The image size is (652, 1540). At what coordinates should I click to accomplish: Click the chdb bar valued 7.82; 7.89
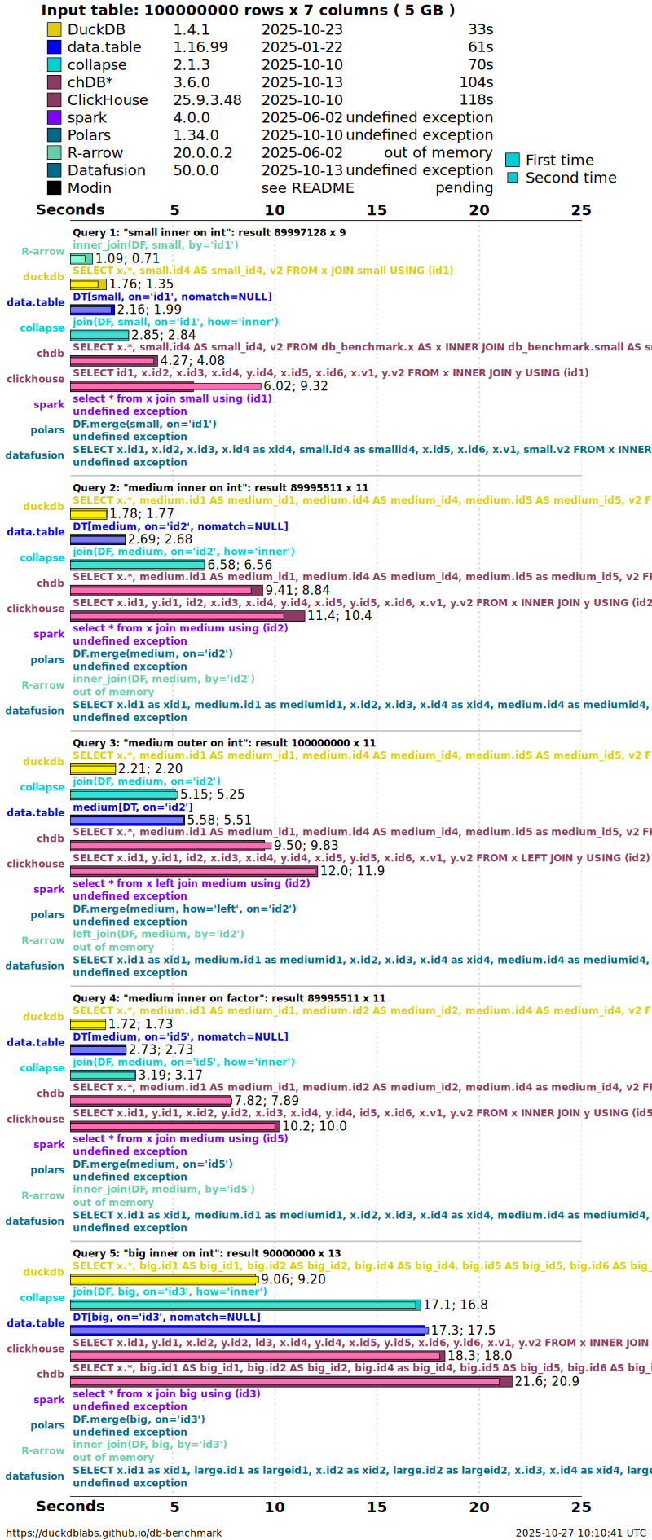coord(152,1101)
